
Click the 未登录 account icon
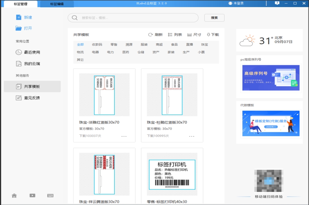point(230,3)
